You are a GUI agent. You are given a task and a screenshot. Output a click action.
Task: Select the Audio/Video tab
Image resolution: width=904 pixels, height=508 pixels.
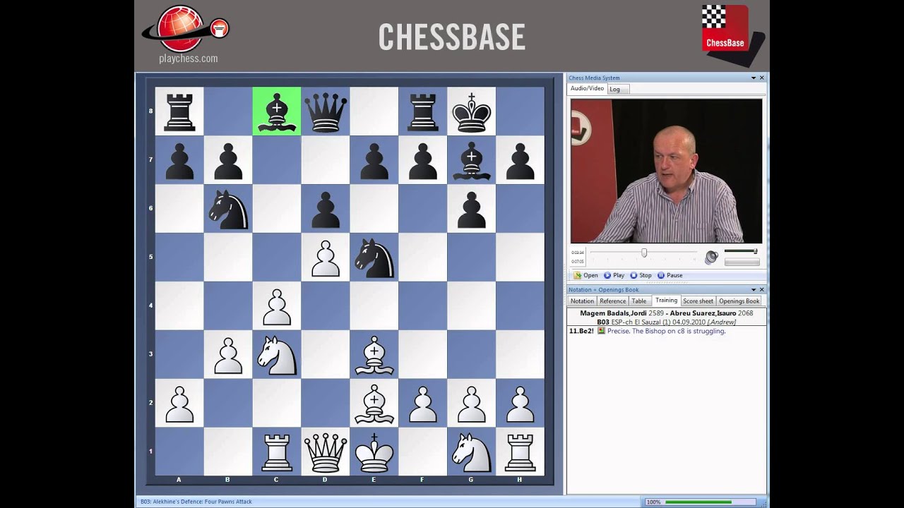coord(587,88)
